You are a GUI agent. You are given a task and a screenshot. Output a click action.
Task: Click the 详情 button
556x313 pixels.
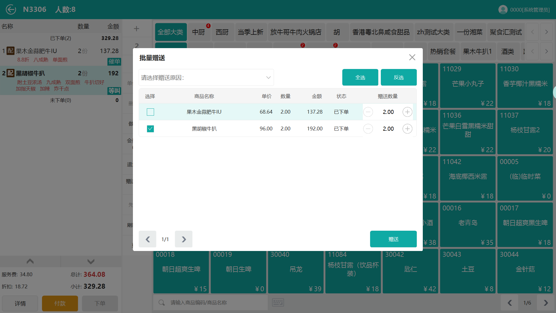click(20, 303)
